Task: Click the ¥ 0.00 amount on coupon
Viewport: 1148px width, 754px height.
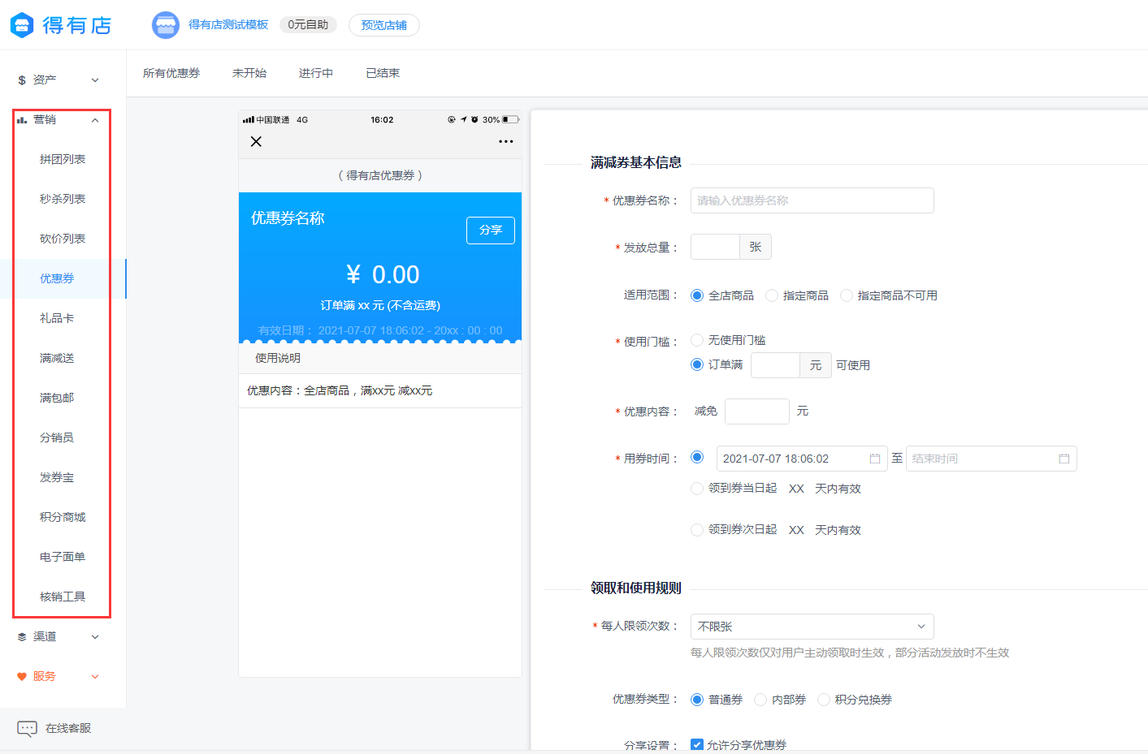Action: tap(383, 275)
